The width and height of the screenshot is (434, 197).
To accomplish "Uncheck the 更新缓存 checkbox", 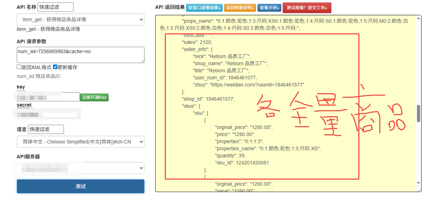I will [55, 67].
